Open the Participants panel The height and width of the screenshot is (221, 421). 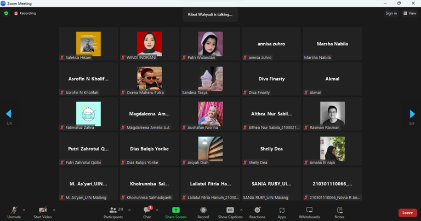pos(113,212)
